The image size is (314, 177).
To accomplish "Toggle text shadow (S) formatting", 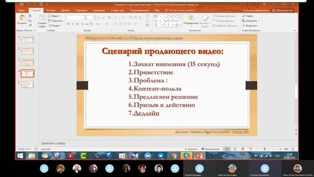I will tap(82, 24).
